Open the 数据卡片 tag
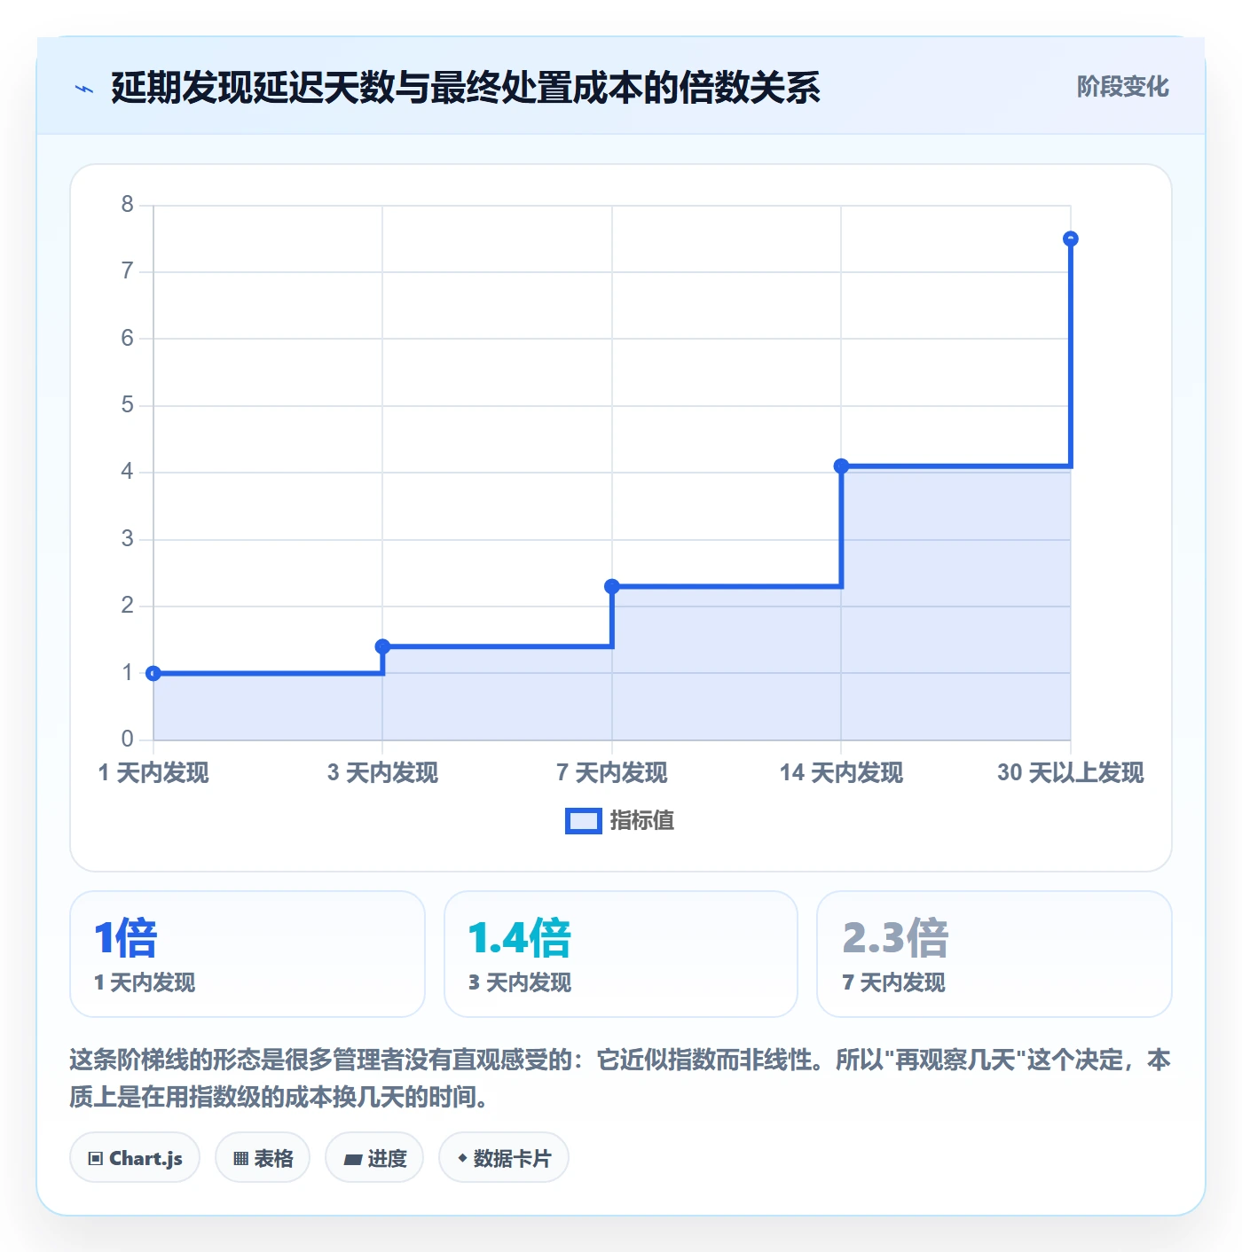Screen dimensions: 1242x1252 click(504, 1158)
